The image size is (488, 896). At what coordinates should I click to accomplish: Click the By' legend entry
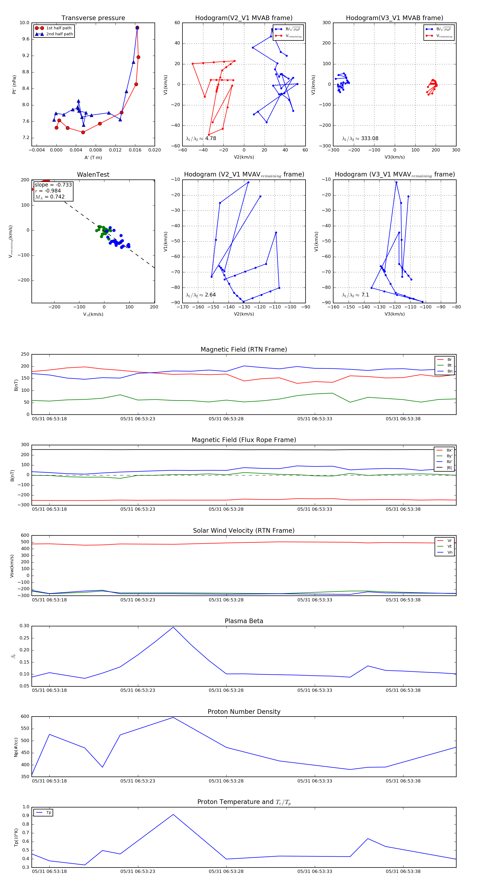coord(444,456)
